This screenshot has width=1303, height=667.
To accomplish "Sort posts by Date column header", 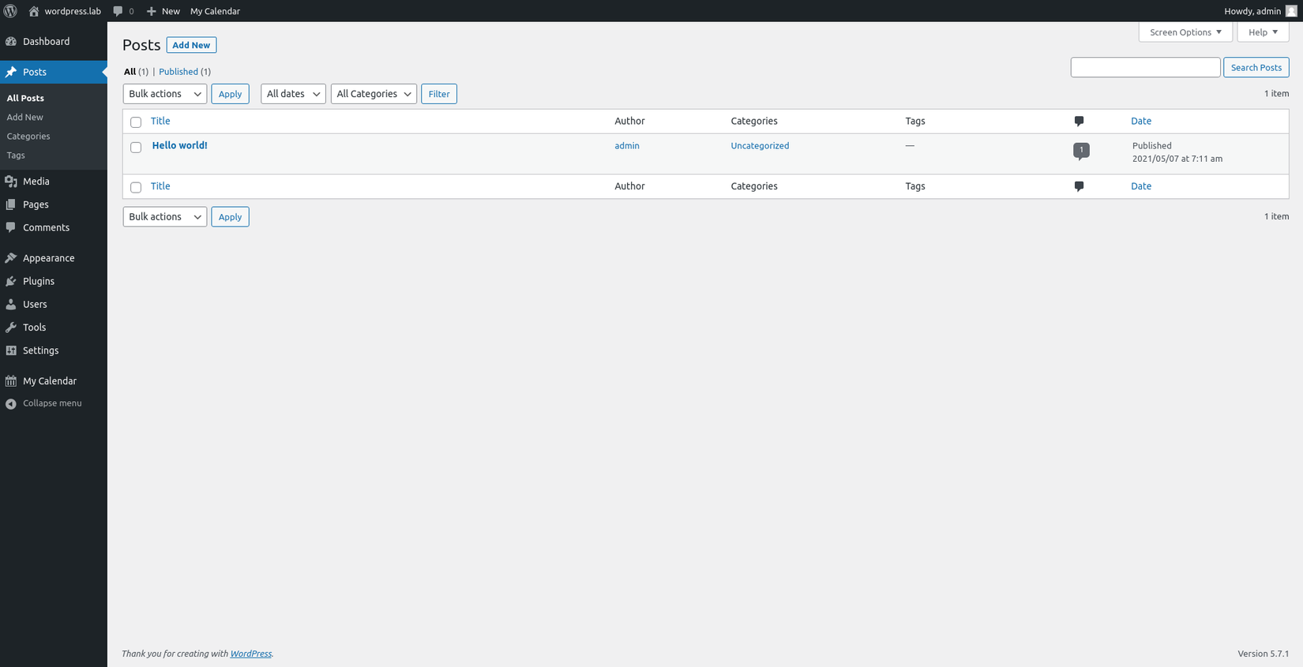I will coord(1141,121).
